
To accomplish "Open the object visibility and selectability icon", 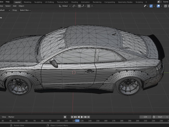I will (x=145, y=6).
